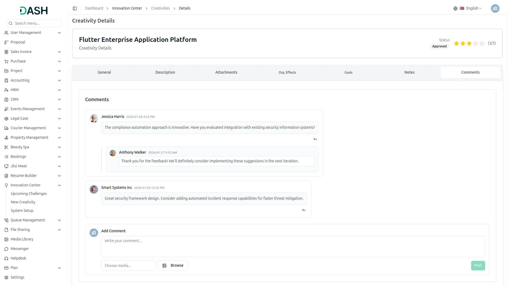Reply to Jessica Harris's comment
The image size is (509, 286).
pos(315,139)
